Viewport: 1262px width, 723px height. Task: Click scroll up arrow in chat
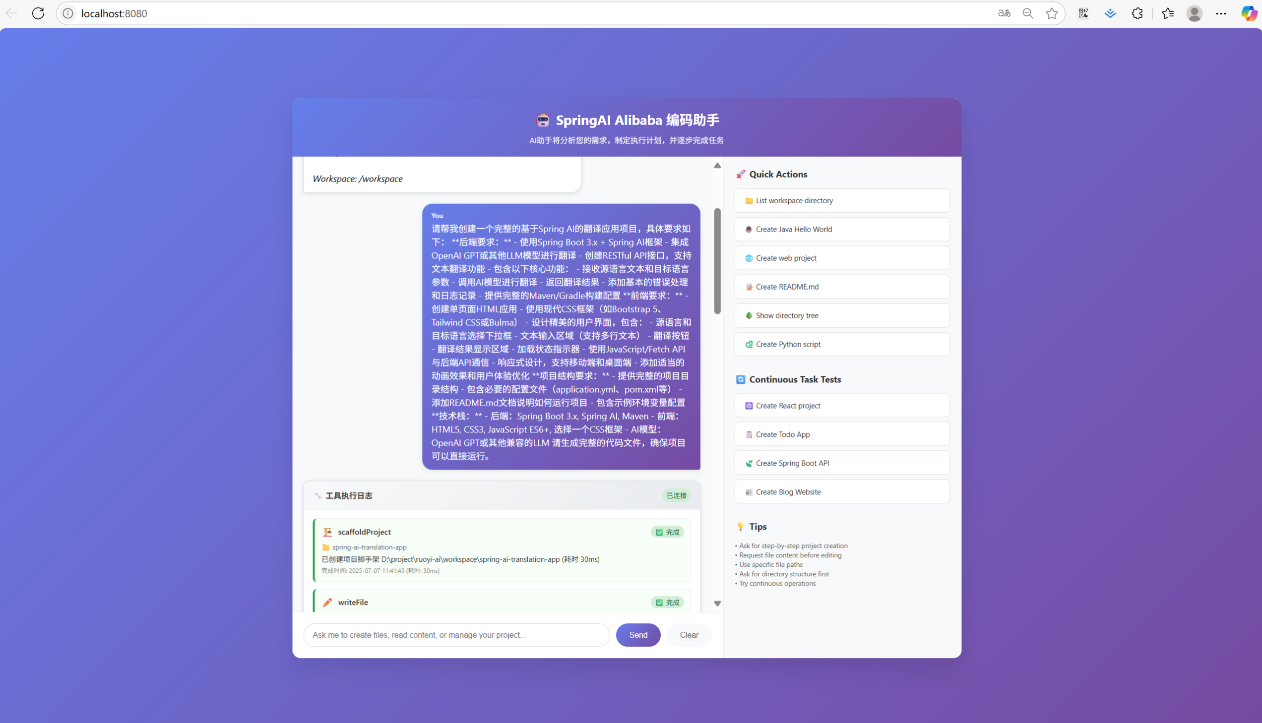717,166
